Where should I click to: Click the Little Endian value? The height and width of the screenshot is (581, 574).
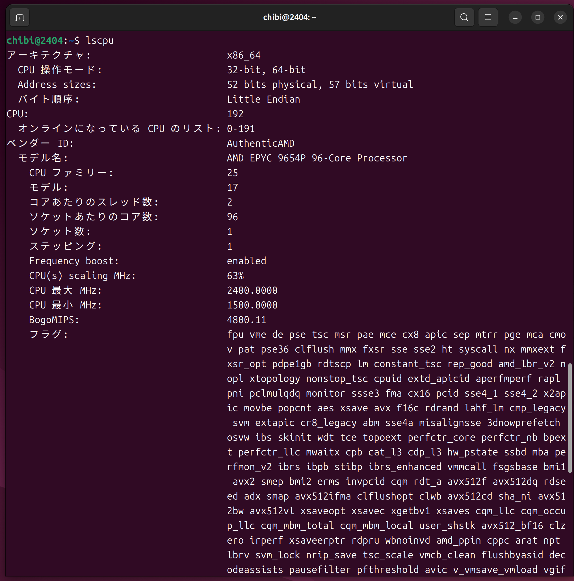coord(263,99)
